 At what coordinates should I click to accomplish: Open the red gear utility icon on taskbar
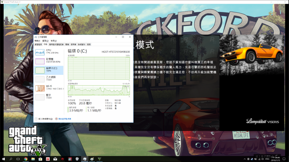coord(70,159)
